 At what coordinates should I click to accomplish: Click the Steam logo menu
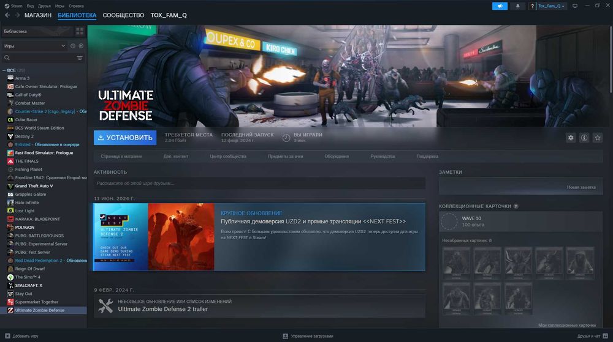13,6
